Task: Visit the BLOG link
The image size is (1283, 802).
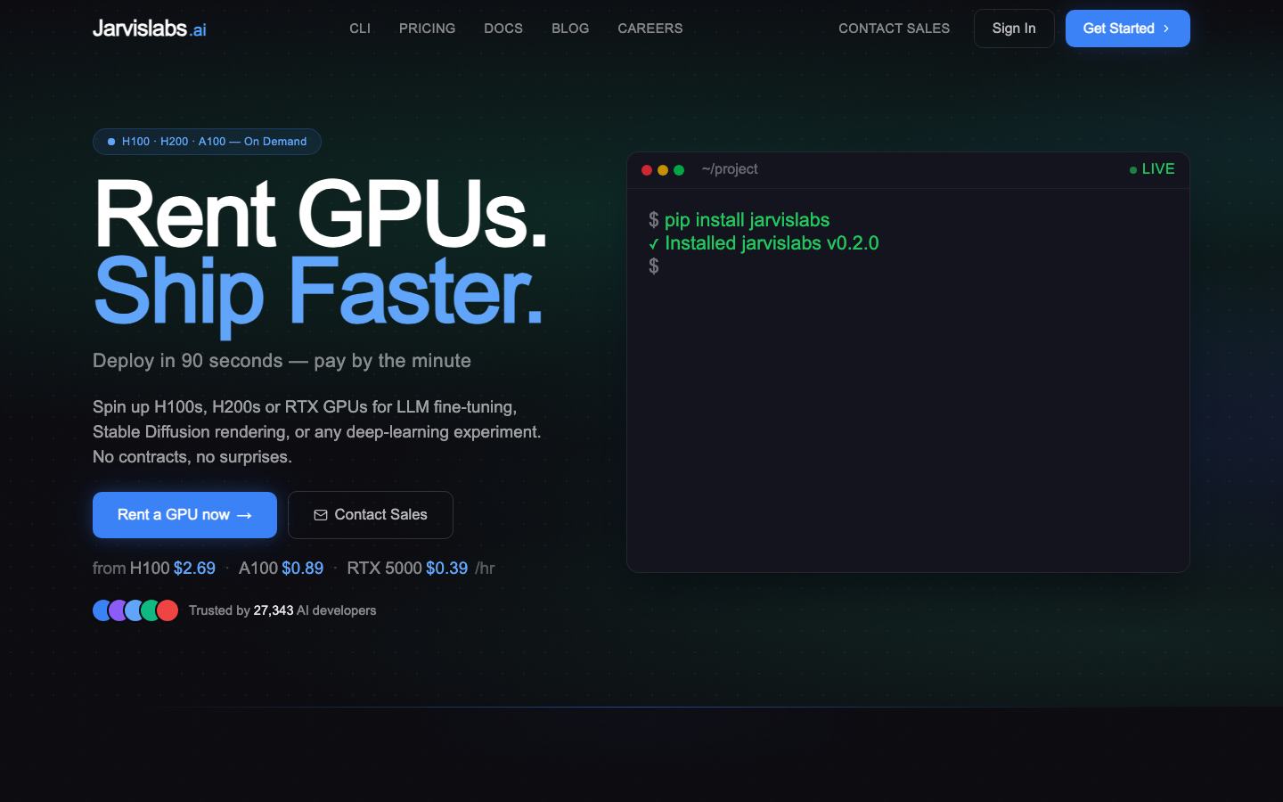Action: point(570,29)
